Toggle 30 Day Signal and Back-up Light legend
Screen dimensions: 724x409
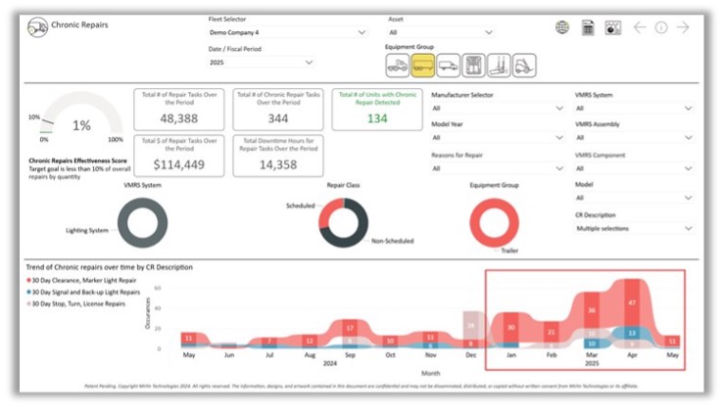[88, 292]
